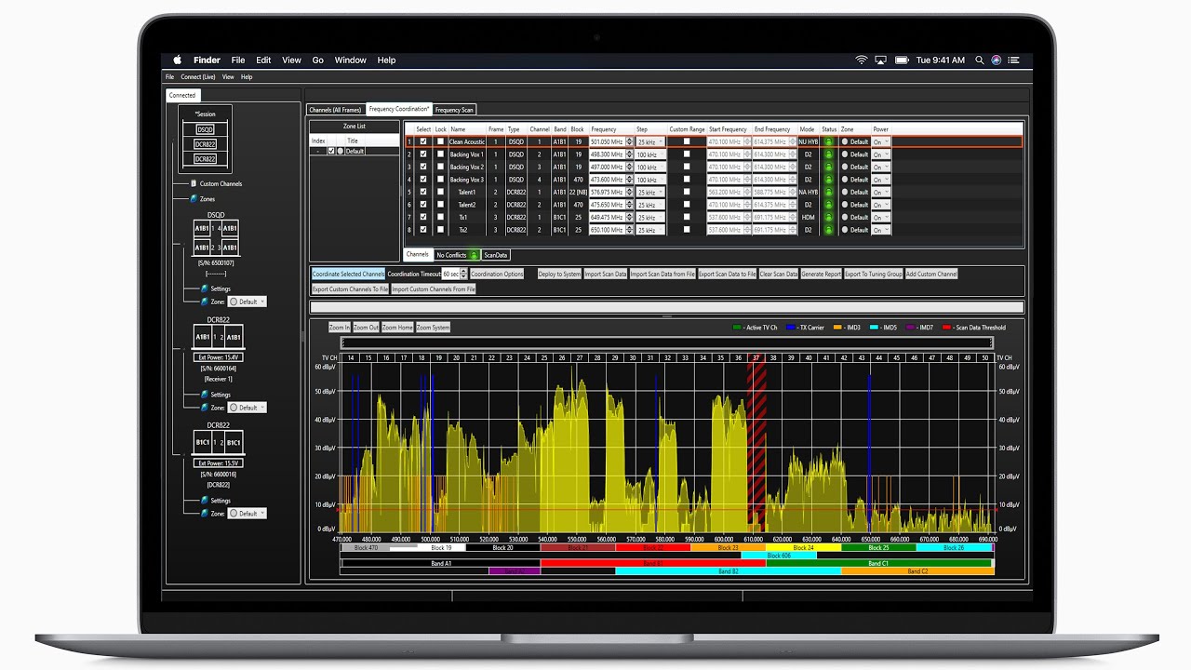The image size is (1191, 670).
Task: Open Power dropdown for Clean Acoustic
Action: pos(880,142)
